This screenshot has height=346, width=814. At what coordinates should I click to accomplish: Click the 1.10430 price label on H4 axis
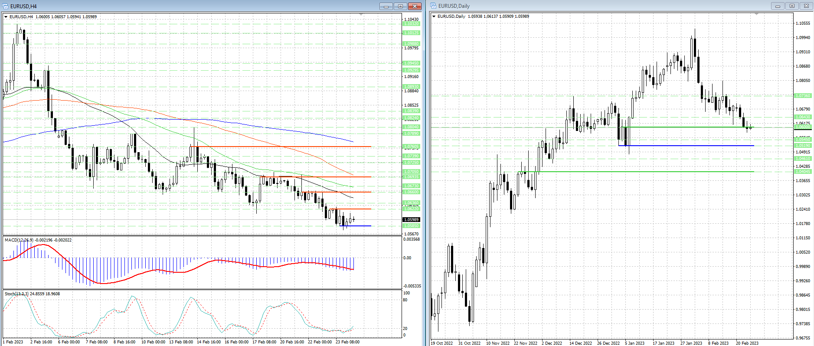point(412,20)
